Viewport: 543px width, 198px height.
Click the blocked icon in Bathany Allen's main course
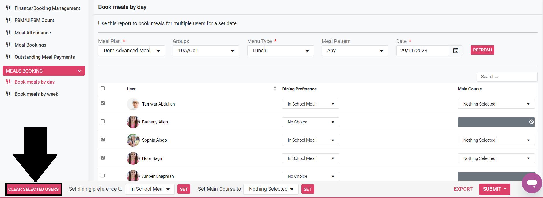pos(531,122)
